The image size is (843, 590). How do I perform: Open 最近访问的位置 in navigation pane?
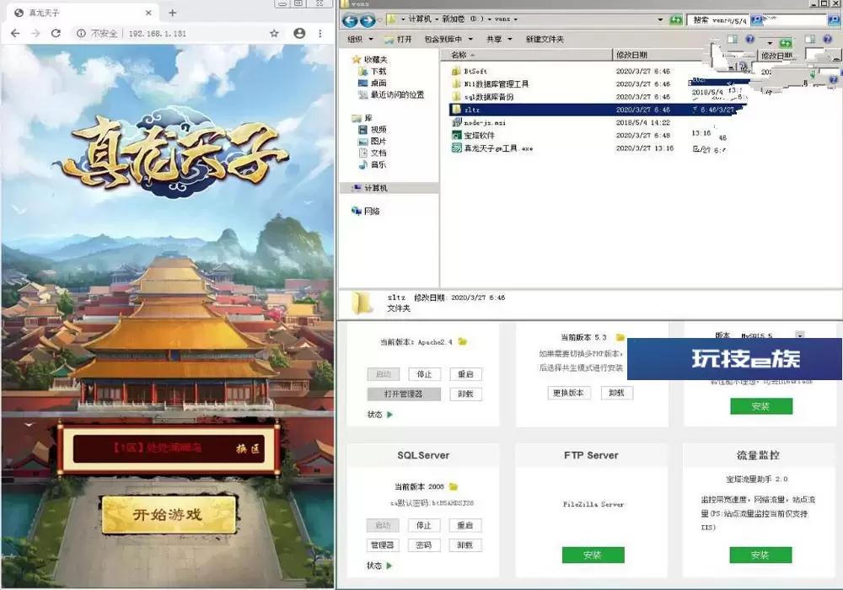tap(391, 94)
